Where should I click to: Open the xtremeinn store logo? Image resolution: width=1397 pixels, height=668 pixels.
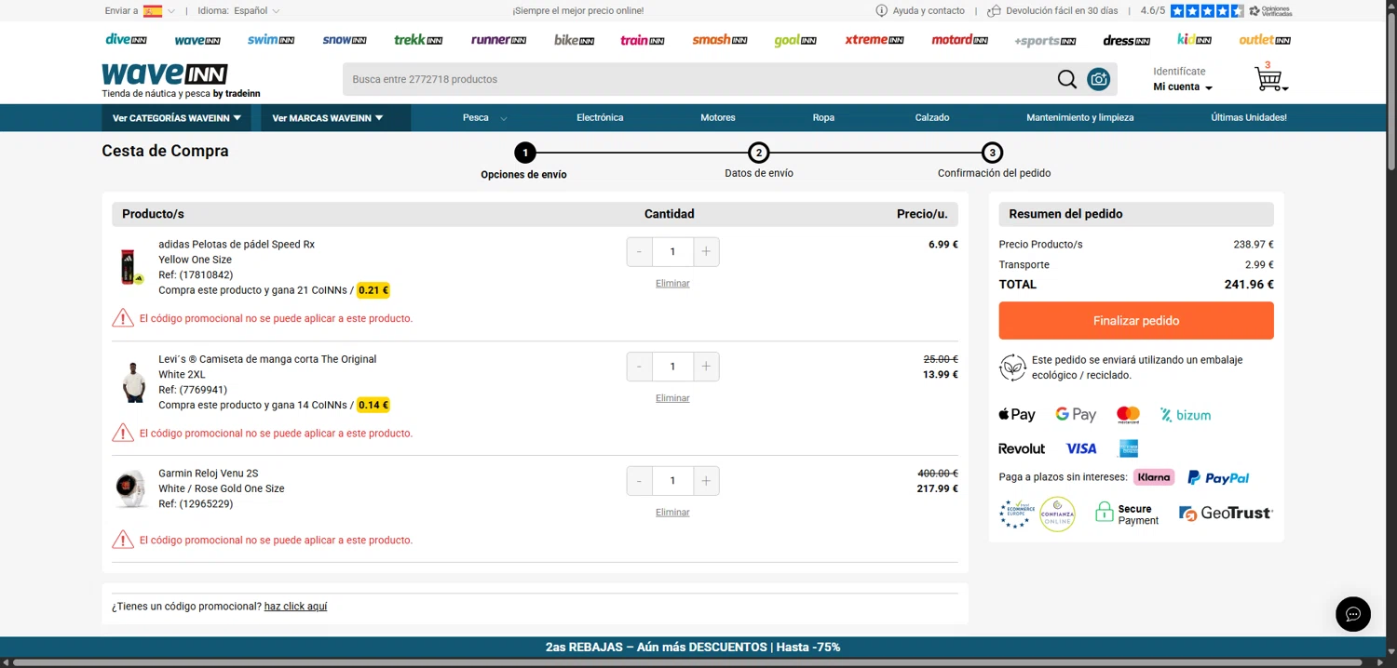[x=875, y=40]
